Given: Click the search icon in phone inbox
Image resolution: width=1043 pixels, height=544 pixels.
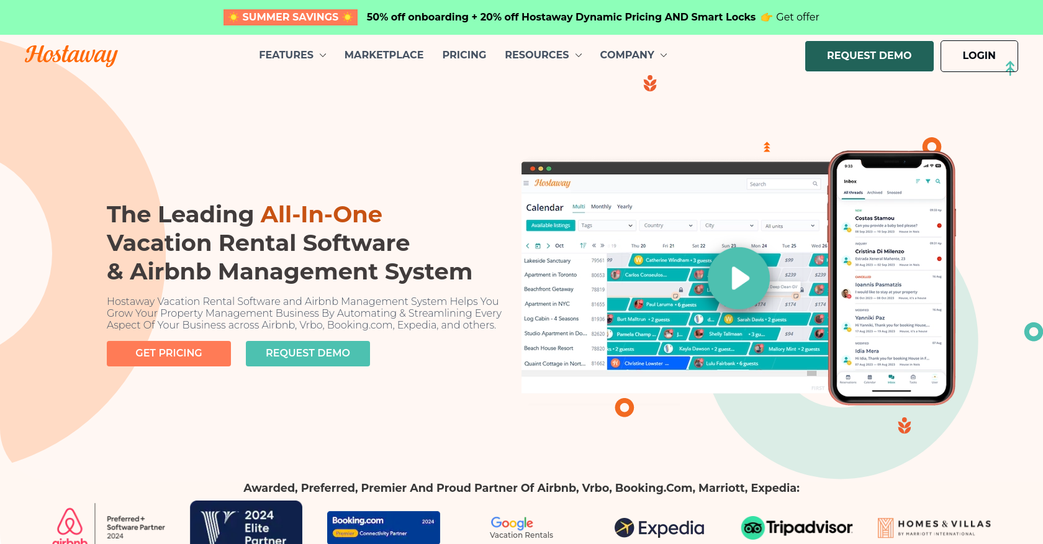Looking at the screenshot, I should (937, 181).
